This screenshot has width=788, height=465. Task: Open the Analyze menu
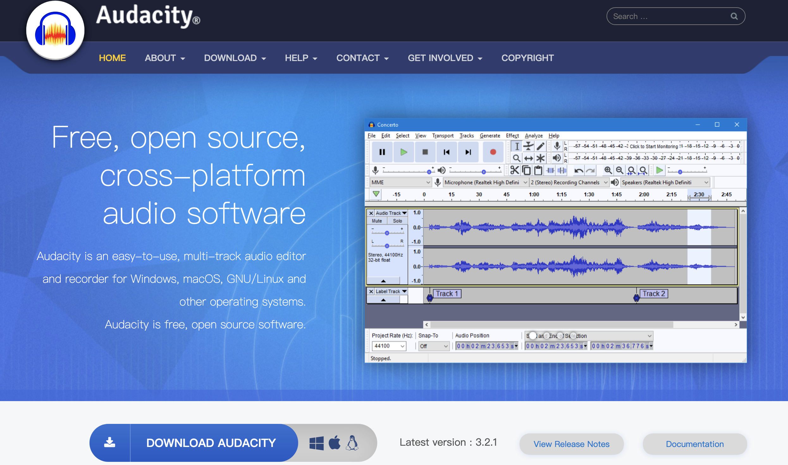(534, 136)
